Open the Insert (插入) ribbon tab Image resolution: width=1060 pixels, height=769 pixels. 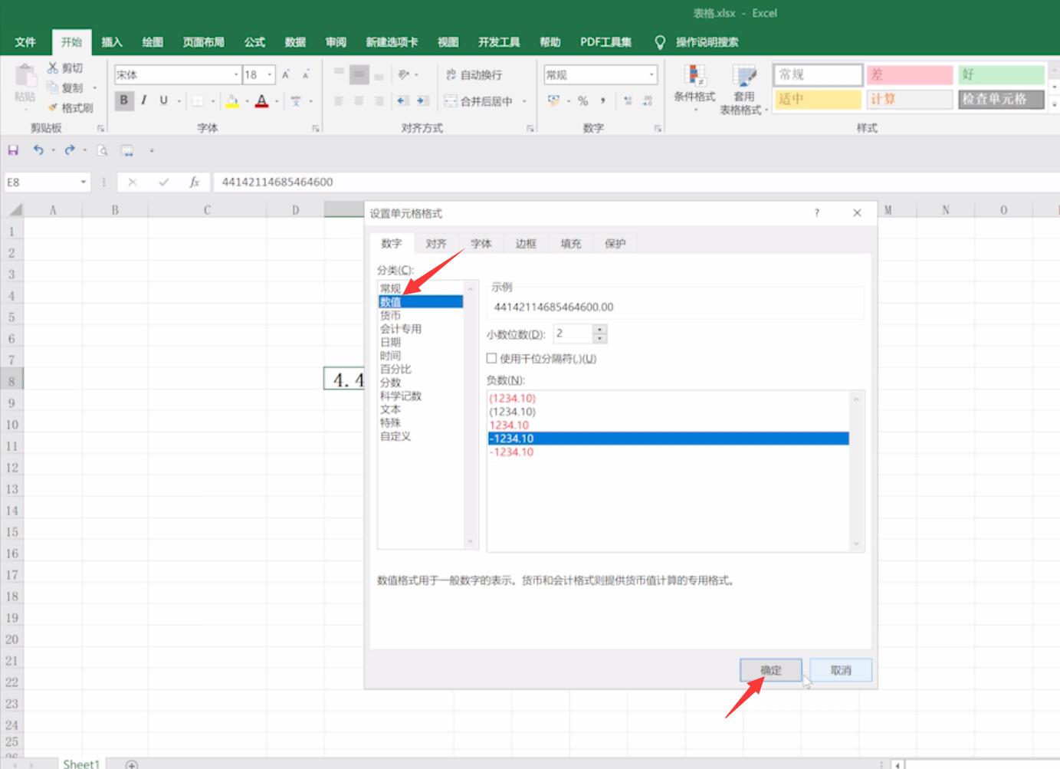coord(112,42)
